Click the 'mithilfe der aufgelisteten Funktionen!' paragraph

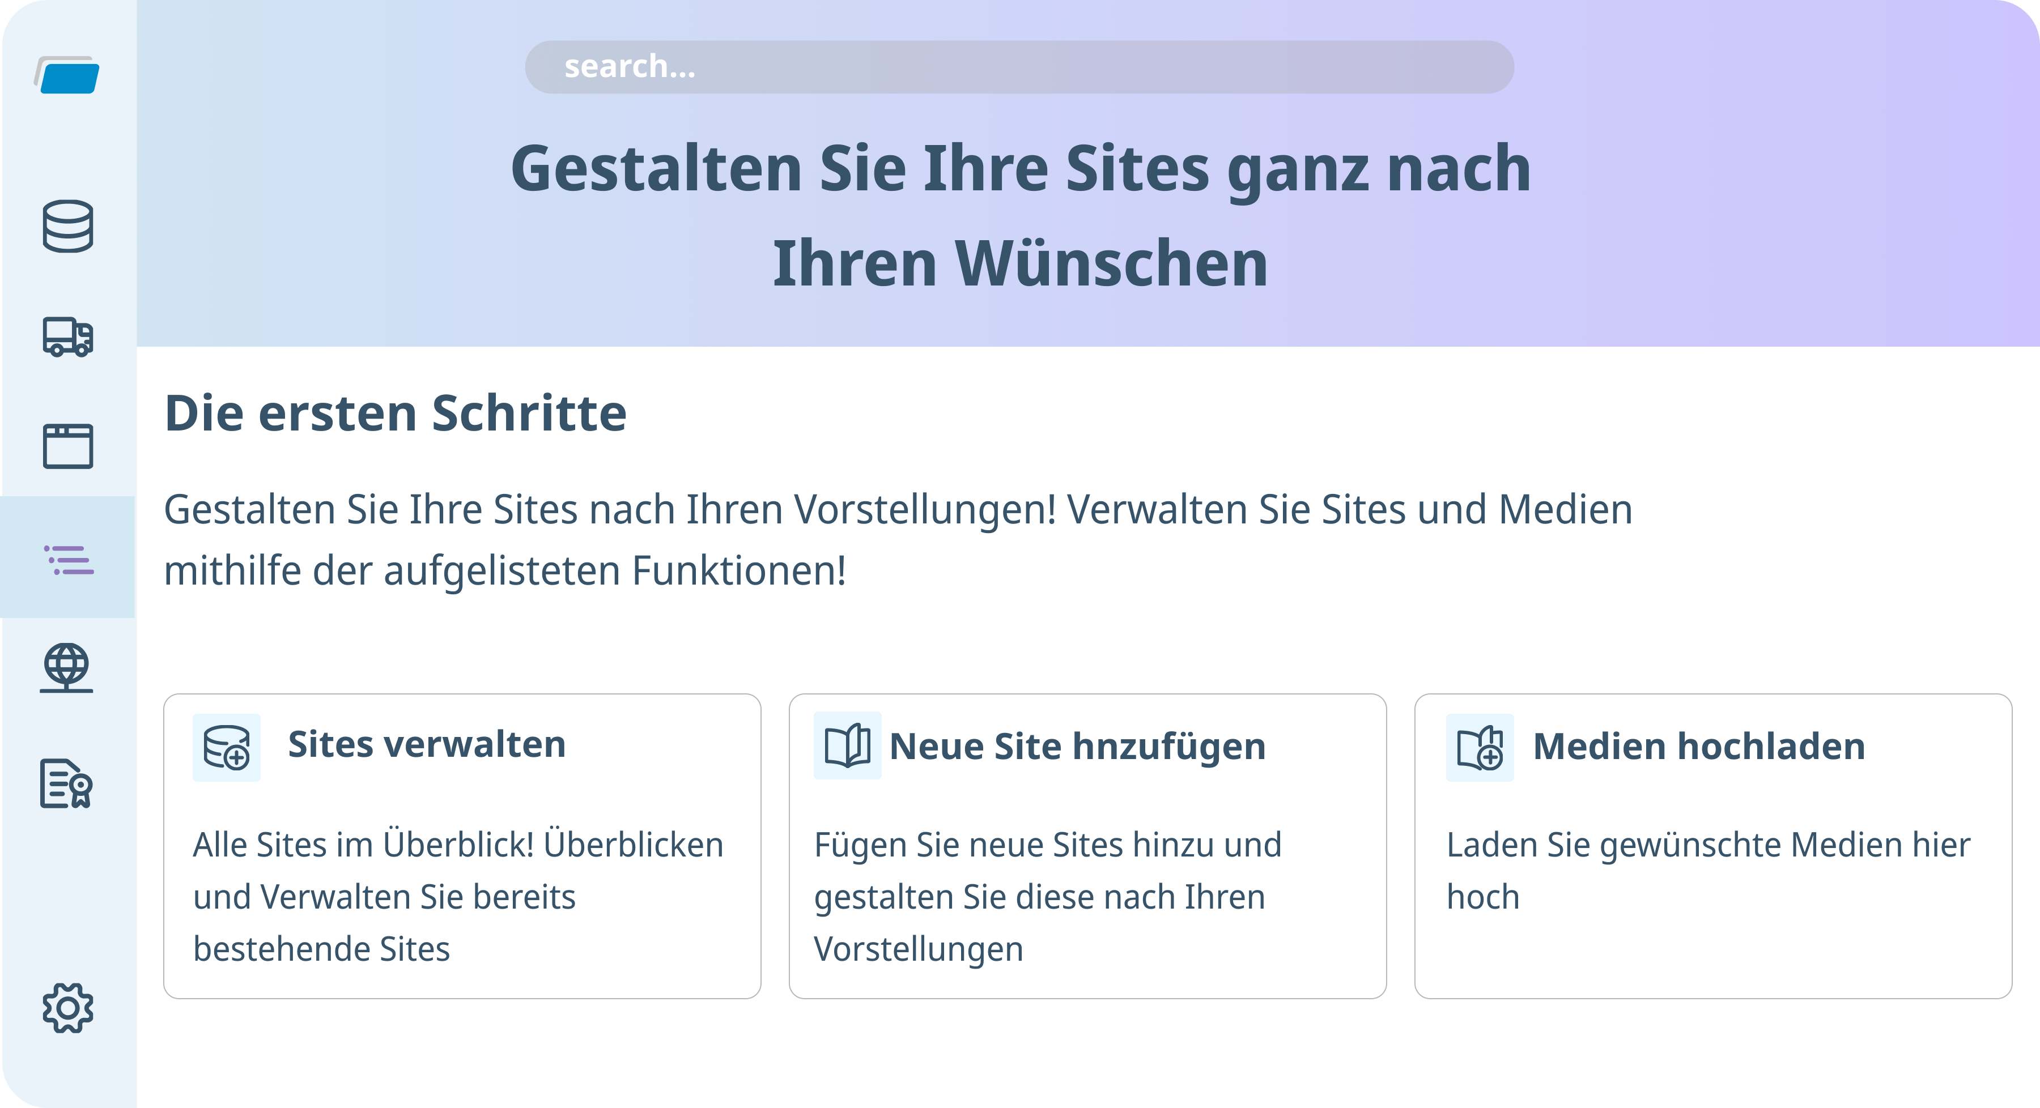pyautogui.click(x=505, y=570)
